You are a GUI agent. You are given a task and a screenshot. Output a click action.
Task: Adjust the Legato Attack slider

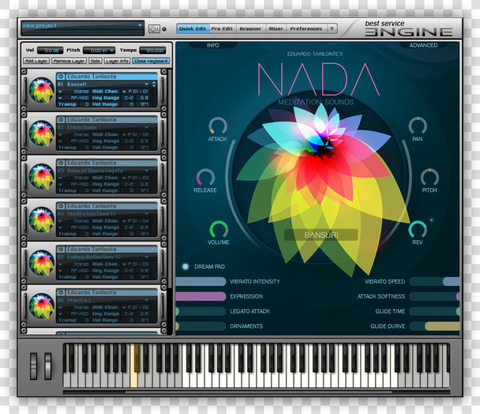[x=201, y=311]
